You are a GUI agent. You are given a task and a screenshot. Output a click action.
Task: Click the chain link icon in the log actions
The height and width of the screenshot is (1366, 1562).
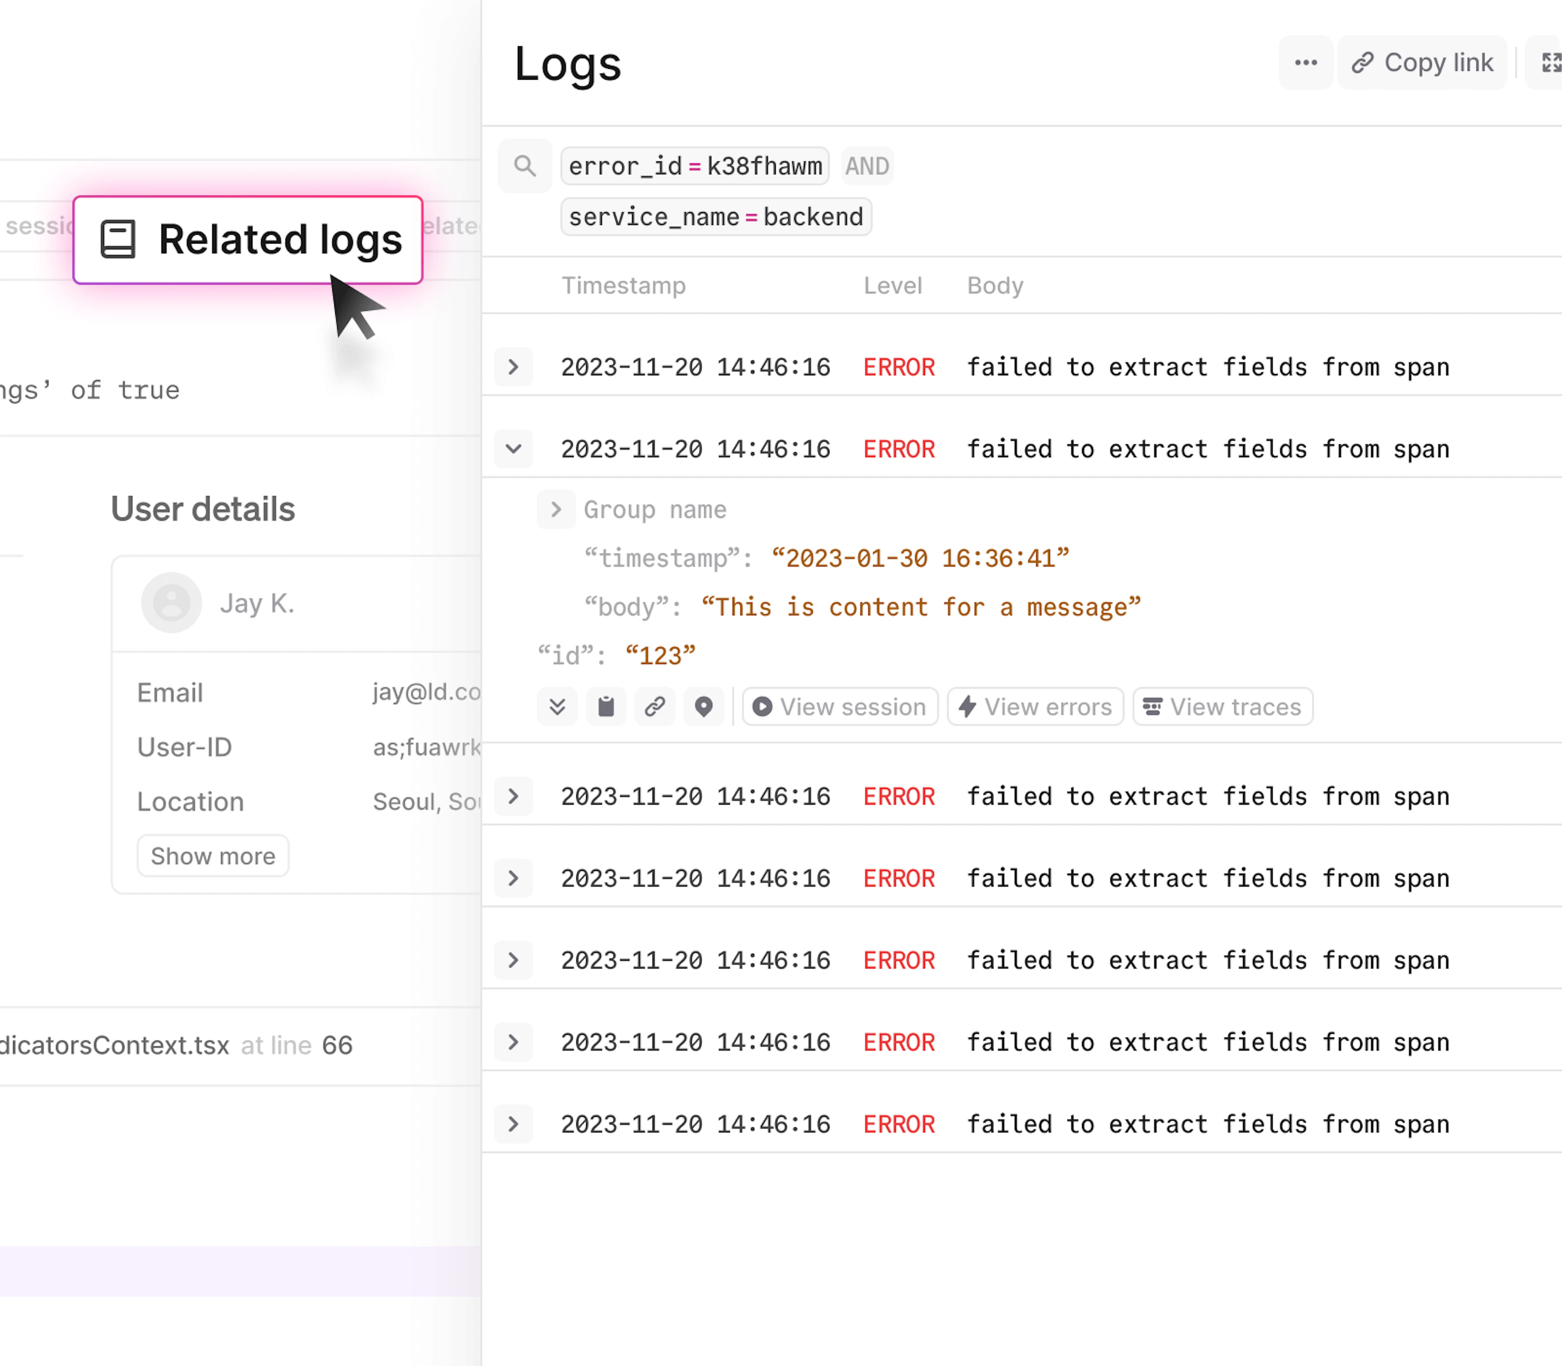point(655,707)
